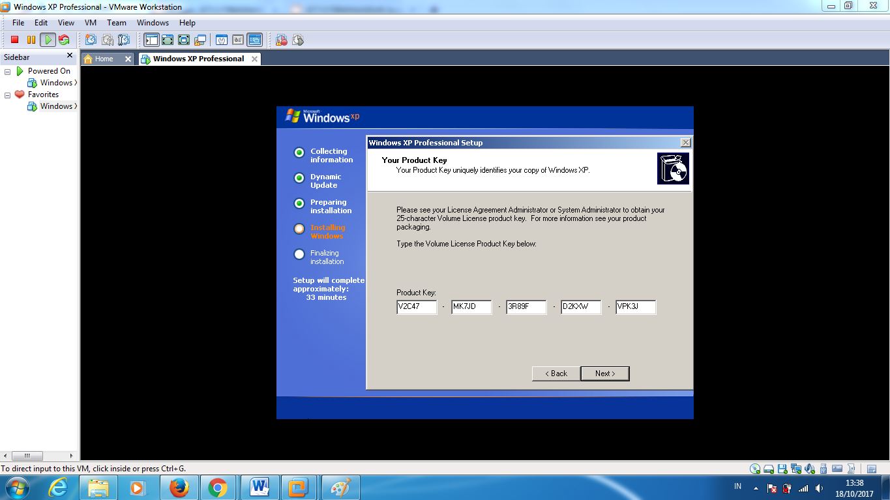Enter full screen mode from the toolbar
Screen dimensions: 890x500
[x=184, y=40]
